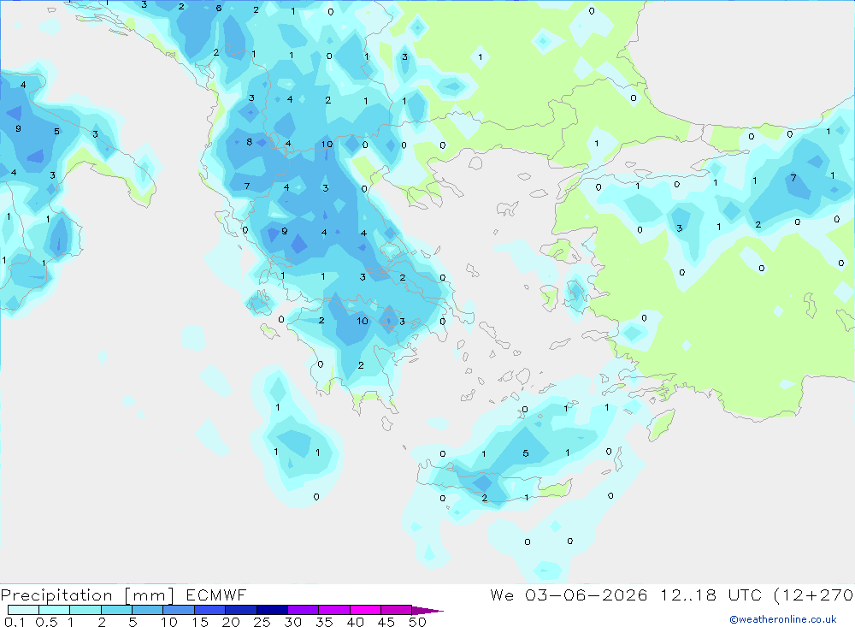Pick the legend swatch between 35 and 40
Image resolution: width=855 pixels, height=627 pixels.
(x=334, y=610)
